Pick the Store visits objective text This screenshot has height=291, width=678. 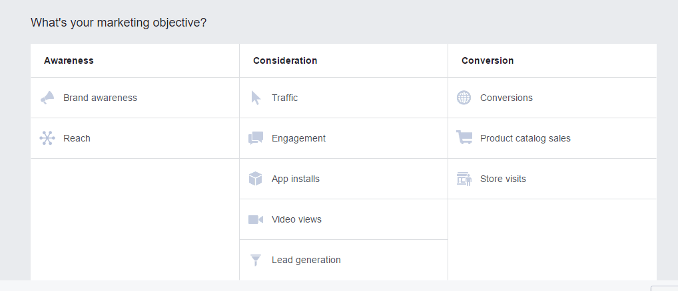[503, 179]
